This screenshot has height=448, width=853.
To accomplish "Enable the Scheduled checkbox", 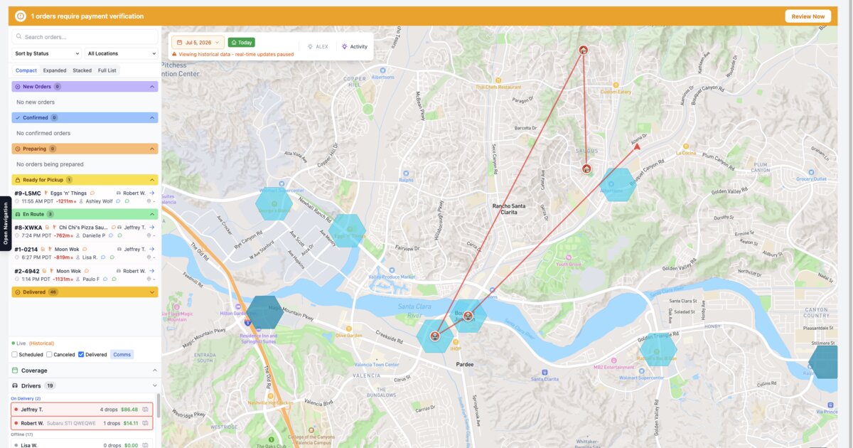I will (x=14, y=354).
